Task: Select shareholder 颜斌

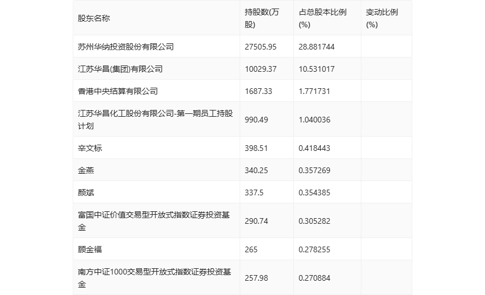Action: coord(86,192)
